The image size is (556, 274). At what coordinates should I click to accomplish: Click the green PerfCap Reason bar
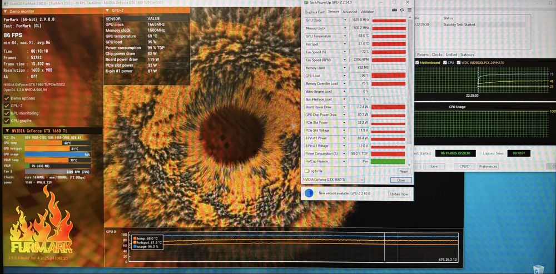point(388,161)
